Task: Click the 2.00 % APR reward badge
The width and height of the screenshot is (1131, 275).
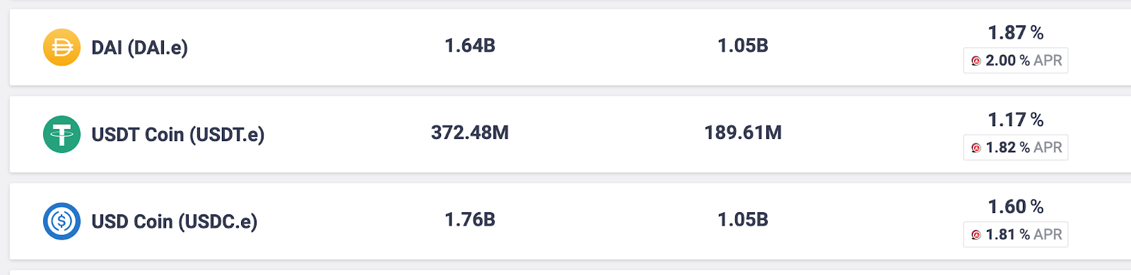Action: click(1016, 61)
